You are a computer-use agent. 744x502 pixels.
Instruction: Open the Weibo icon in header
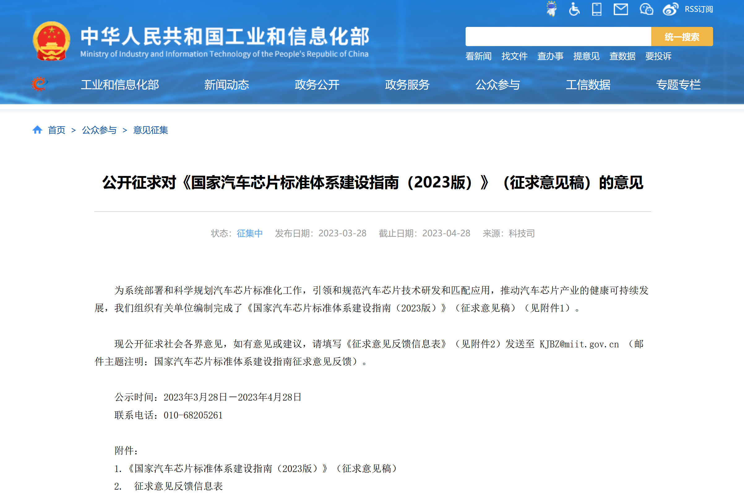click(x=670, y=9)
